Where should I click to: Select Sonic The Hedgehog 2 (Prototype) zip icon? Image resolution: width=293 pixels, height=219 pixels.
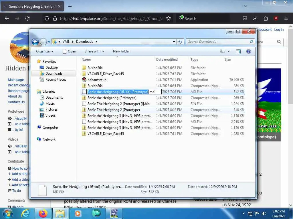pyautogui.click(x=84, y=110)
